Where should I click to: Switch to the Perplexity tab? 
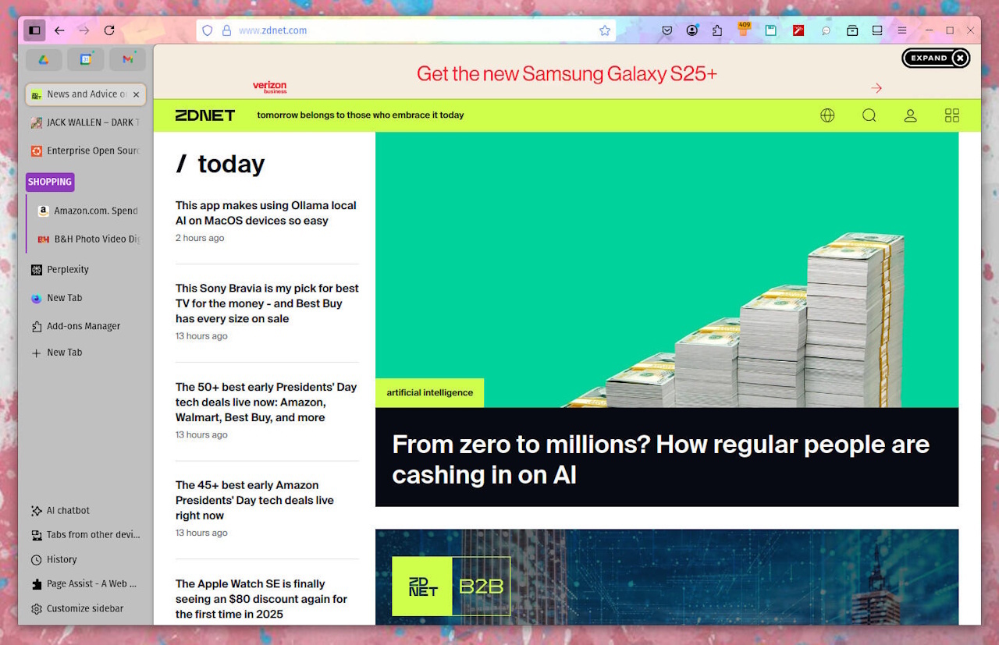(86, 269)
